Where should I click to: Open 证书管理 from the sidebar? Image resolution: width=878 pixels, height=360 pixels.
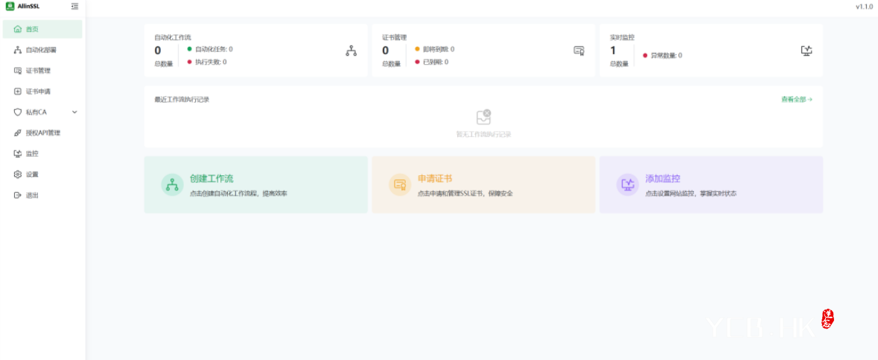click(37, 71)
